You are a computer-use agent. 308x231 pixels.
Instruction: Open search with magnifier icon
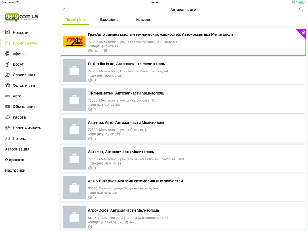[301, 9]
